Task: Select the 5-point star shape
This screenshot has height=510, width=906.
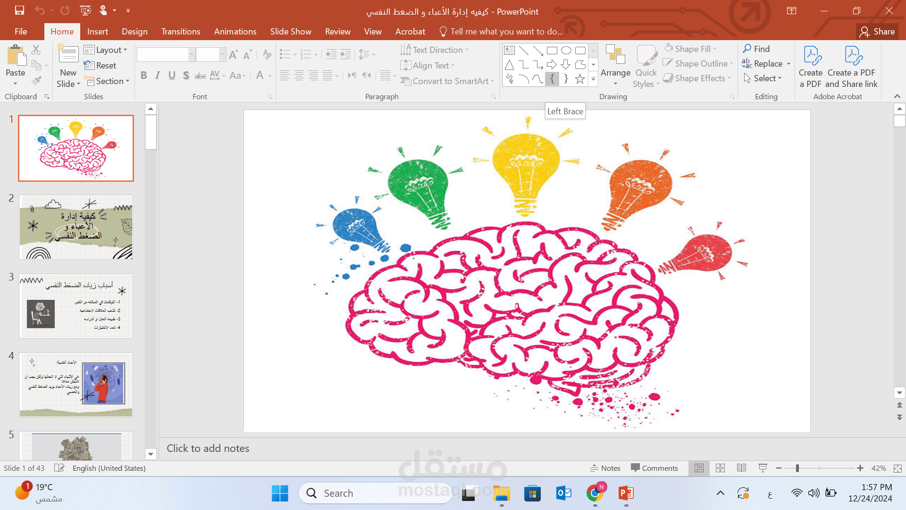Action: (x=580, y=79)
